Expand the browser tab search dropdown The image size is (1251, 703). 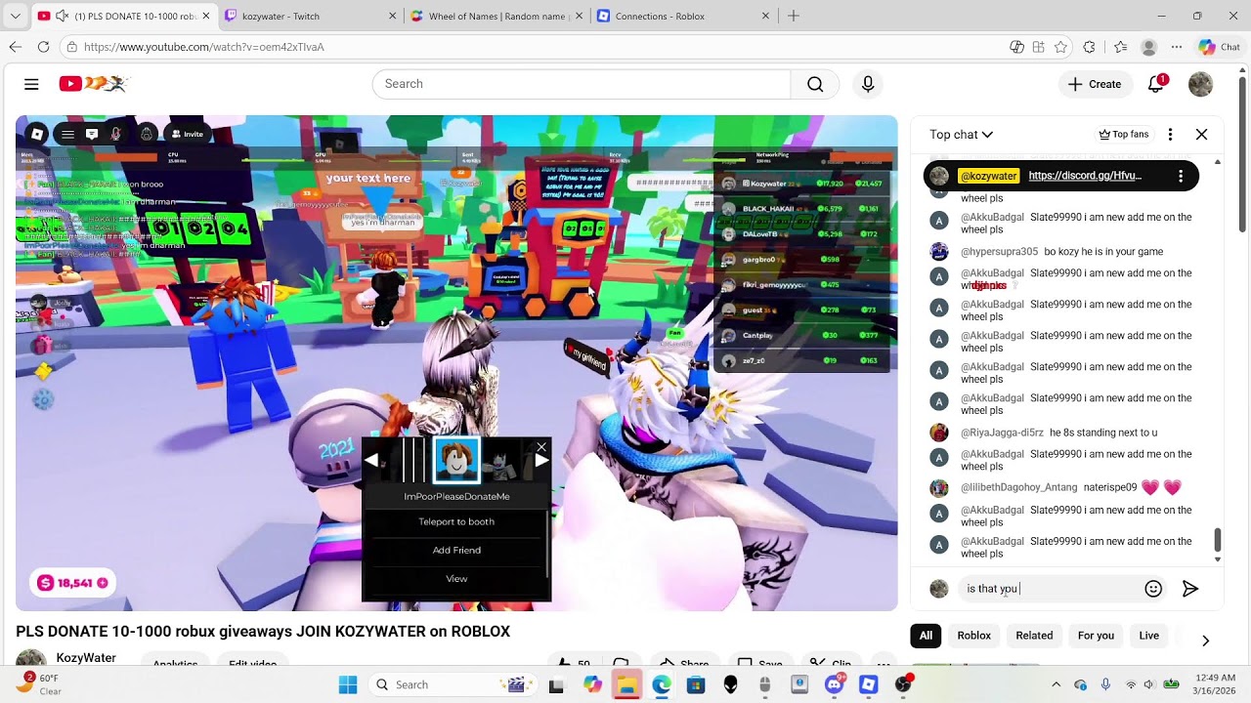pyautogui.click(x=15, y=16)
